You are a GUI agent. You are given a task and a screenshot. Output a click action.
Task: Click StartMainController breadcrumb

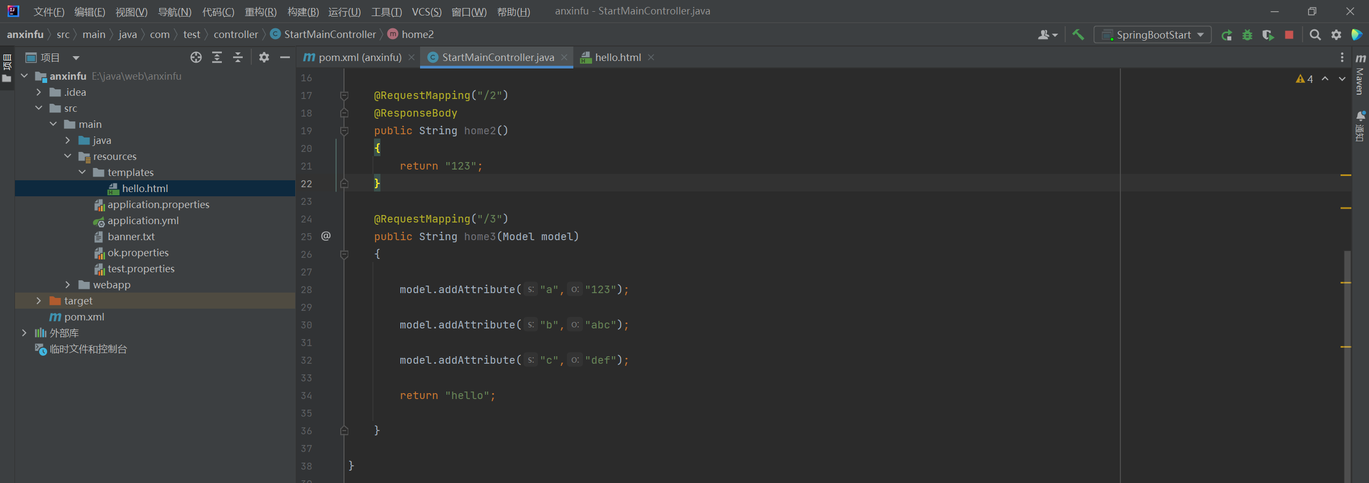[x=323, y=34]
